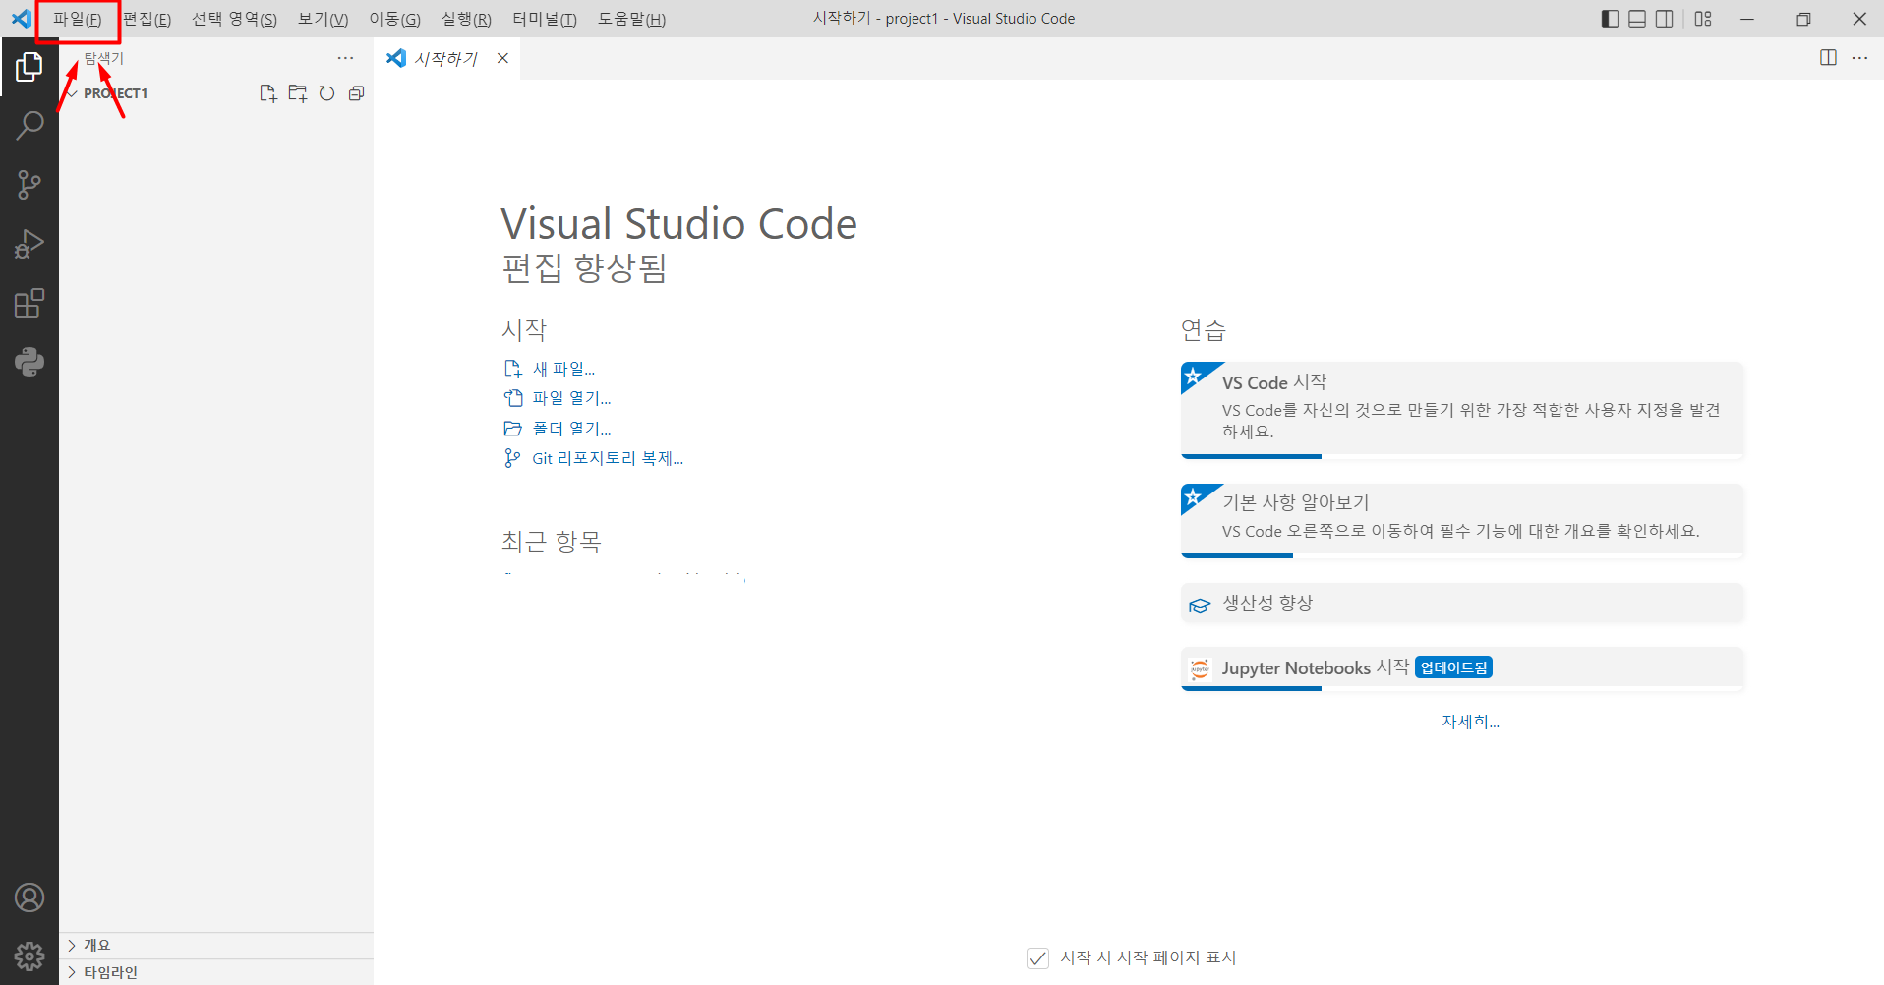The width and height of the screenshot is (1884, 985).
Task: Expand the 개요 section
Action: [x=216, y=945]
